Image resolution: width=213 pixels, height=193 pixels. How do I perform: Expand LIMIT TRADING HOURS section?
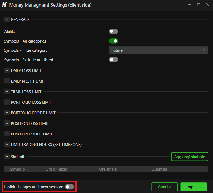(x=7, y=144)
